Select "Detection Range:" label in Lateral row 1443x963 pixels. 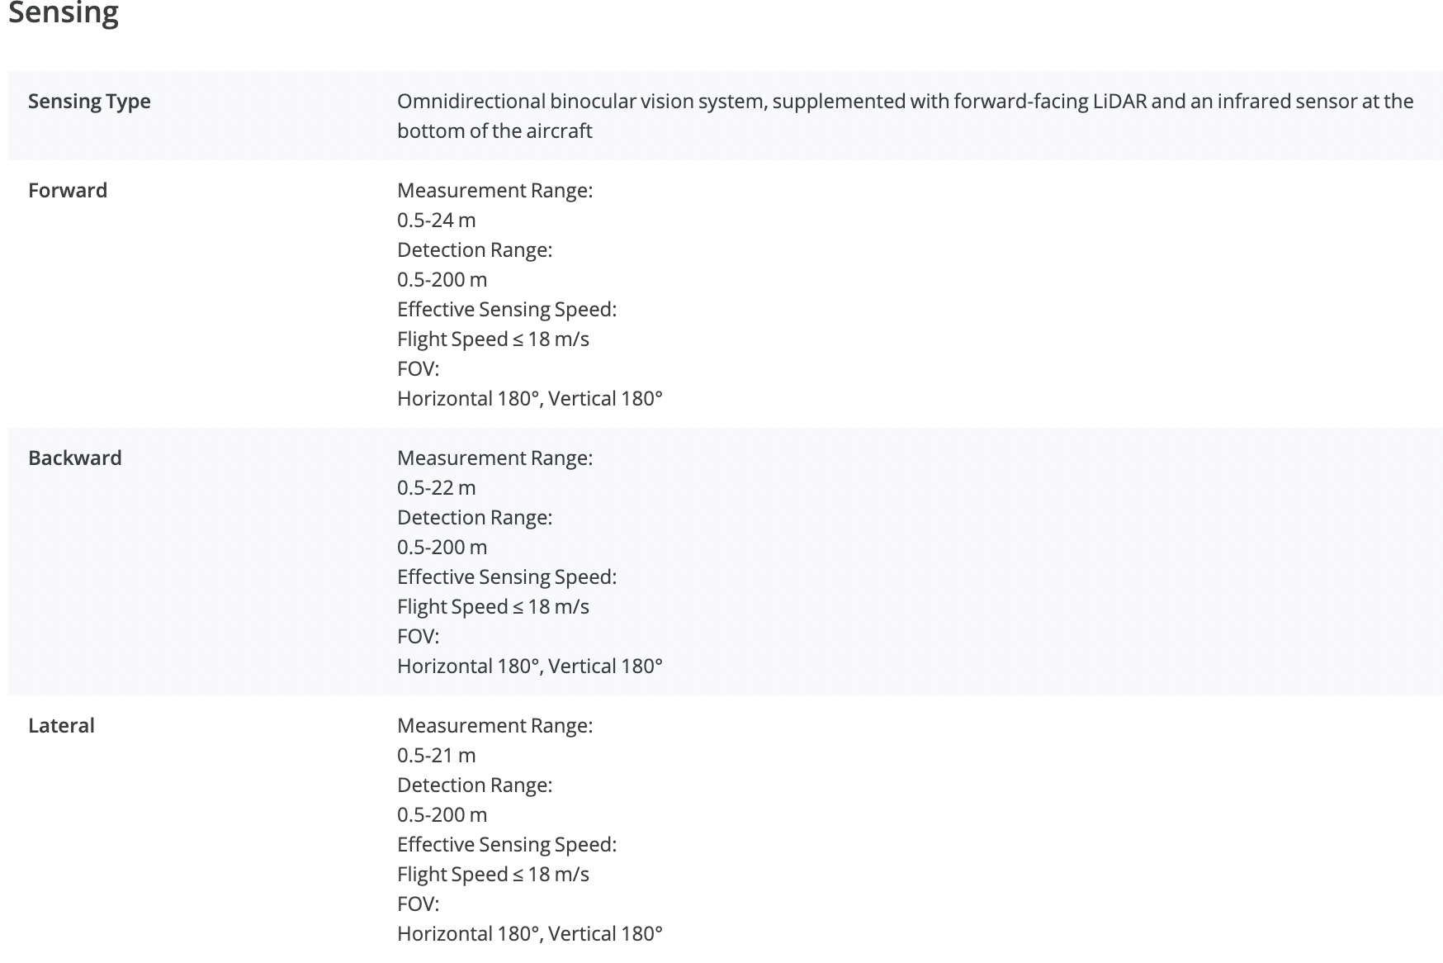click(x=474, y=785)
